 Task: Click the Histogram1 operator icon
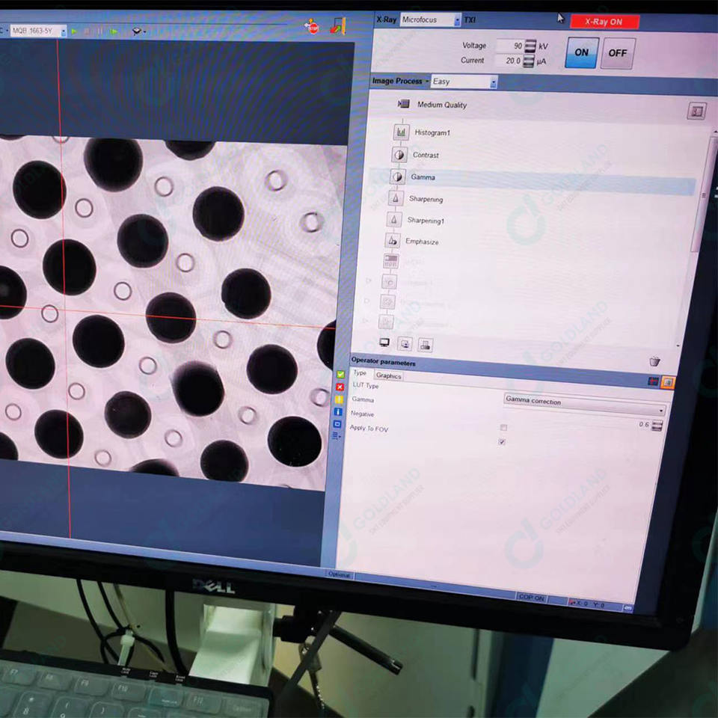(402, 132)
